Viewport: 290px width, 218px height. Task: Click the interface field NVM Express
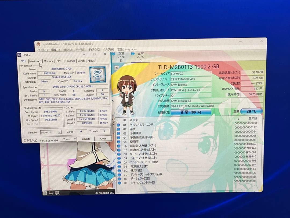coord(191,85)
